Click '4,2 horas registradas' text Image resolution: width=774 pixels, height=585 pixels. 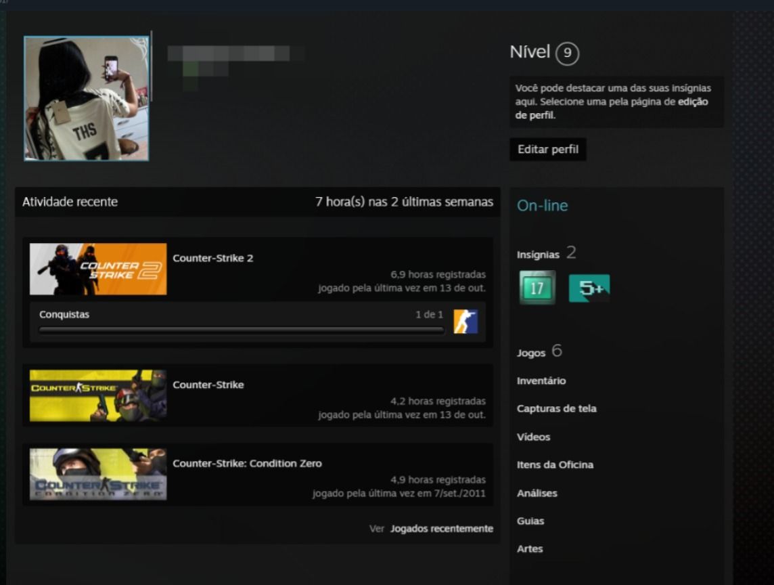438,402
